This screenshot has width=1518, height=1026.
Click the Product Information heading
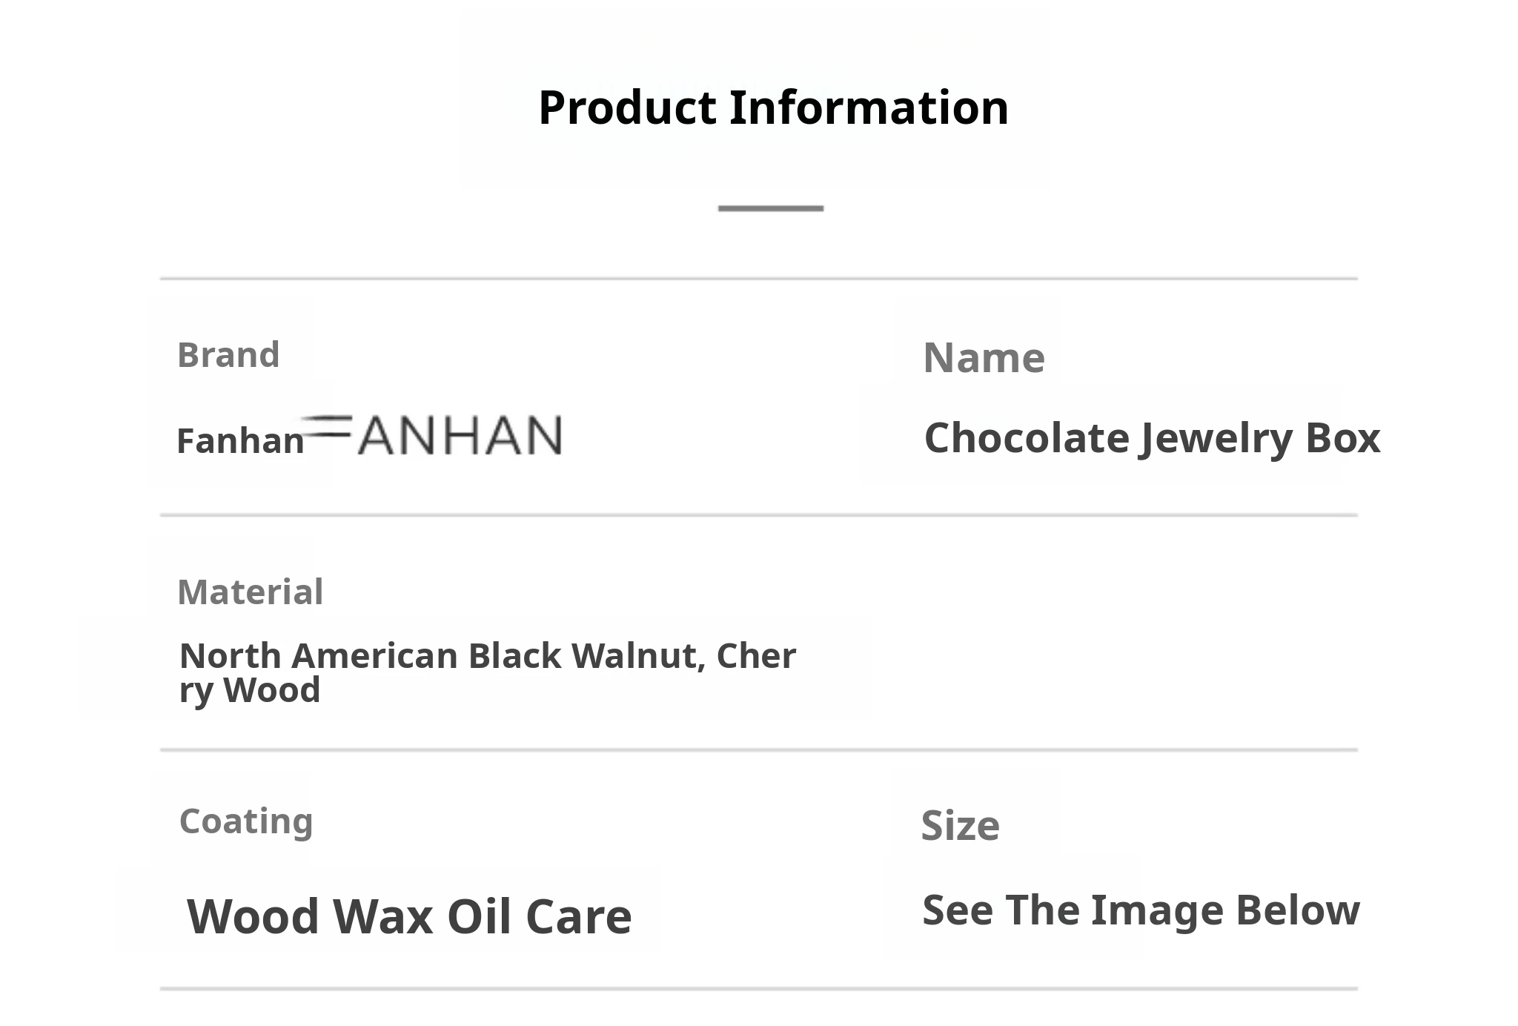tap(773, 107)
